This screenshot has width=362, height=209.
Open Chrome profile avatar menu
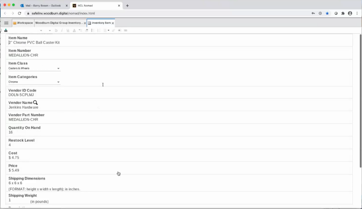click(350, 13)
